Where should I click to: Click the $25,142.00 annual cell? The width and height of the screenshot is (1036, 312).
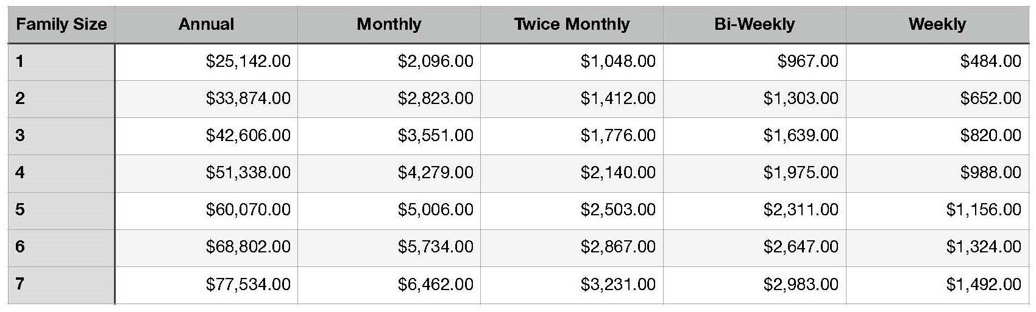pyautogui.click(x=206, y=61)
